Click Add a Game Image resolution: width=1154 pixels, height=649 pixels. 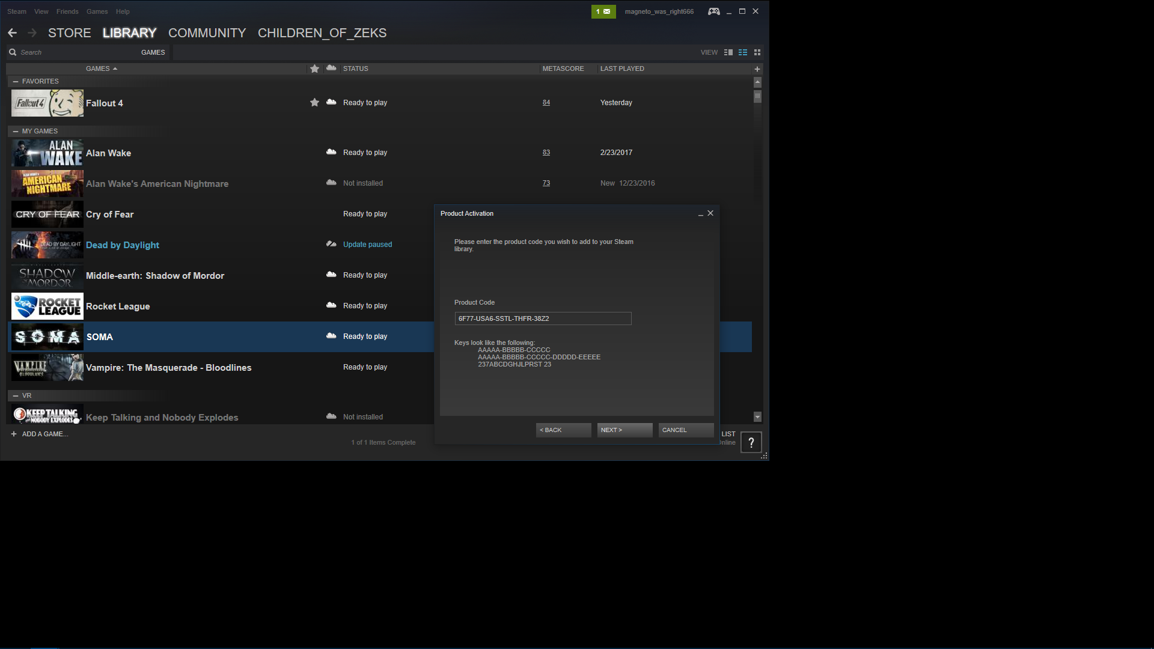coord(45,434)
